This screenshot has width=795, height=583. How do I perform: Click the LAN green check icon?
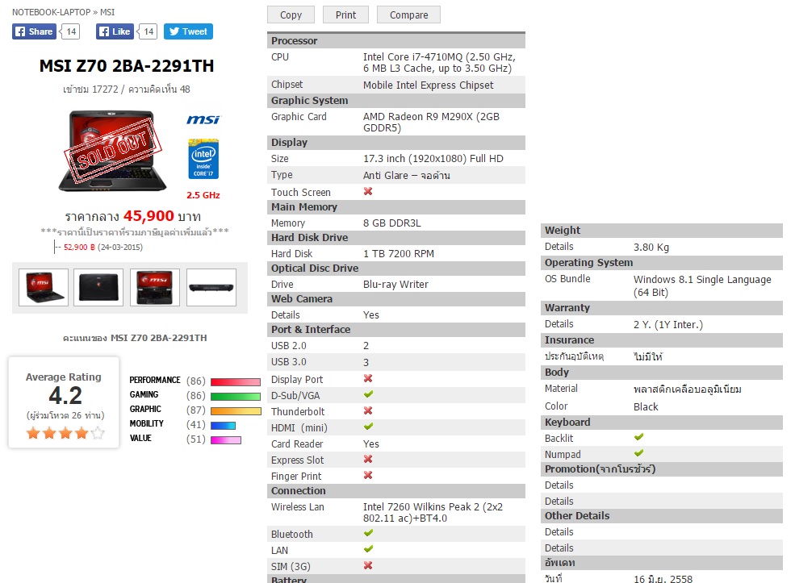pos(369,549)
